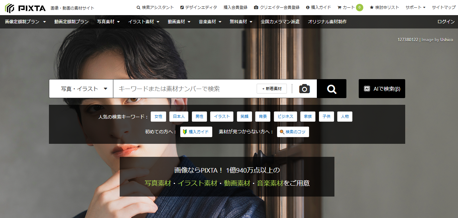Open クリエイター会員登録 camera link
The width and height of the screenshot is (458, 218).
pyautogui.click(x=277, y=7)
